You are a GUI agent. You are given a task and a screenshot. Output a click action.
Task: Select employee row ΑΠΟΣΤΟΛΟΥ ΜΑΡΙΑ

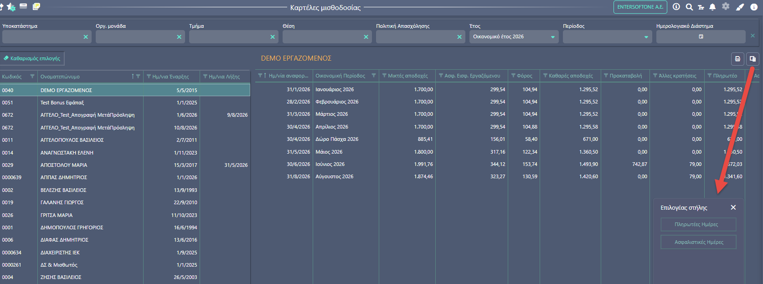[125, 165]
